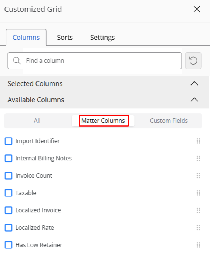Click the Find a column search field
Image resolution: width=210 pixels, height=254 pixels.
[x=95, y=60]
